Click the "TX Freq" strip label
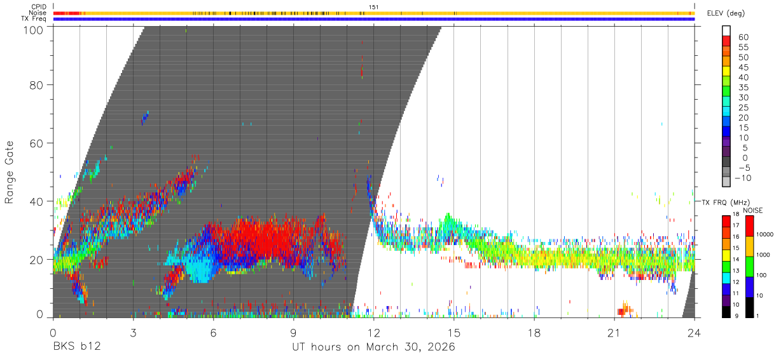The image size is (781, 360). 34,19
